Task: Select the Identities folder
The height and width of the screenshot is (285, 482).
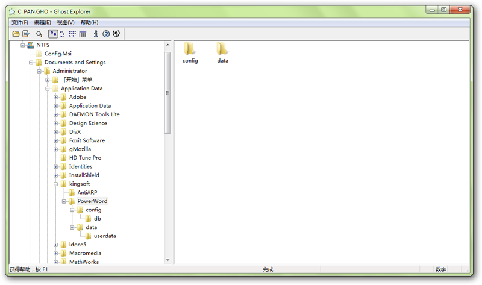Action: 81,167
